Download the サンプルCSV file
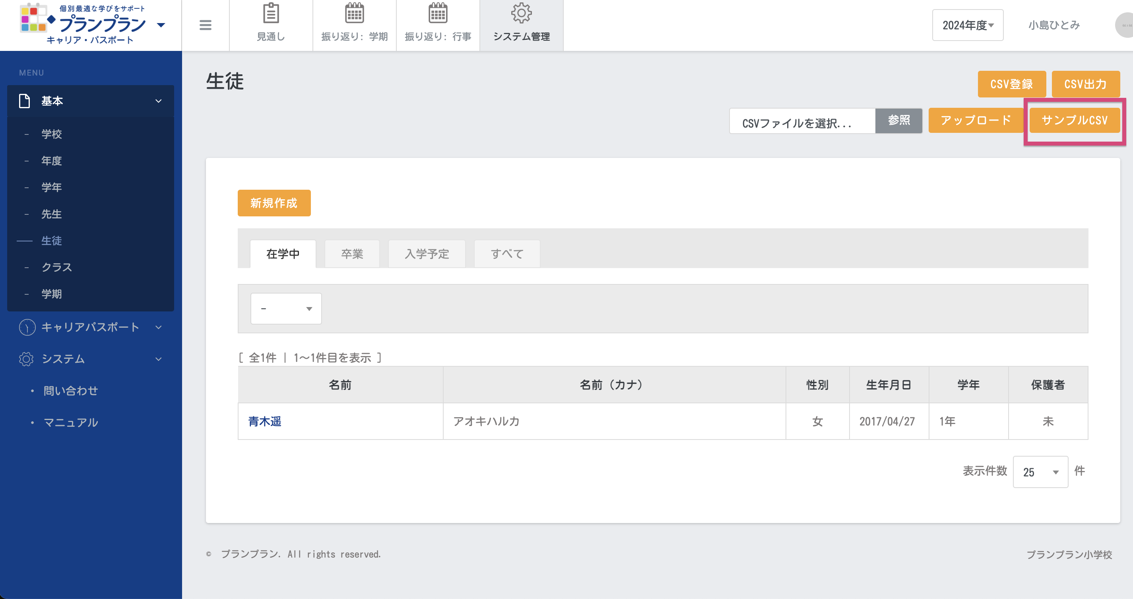Viewport: 1133px width, 599px height. (1074, 120)
